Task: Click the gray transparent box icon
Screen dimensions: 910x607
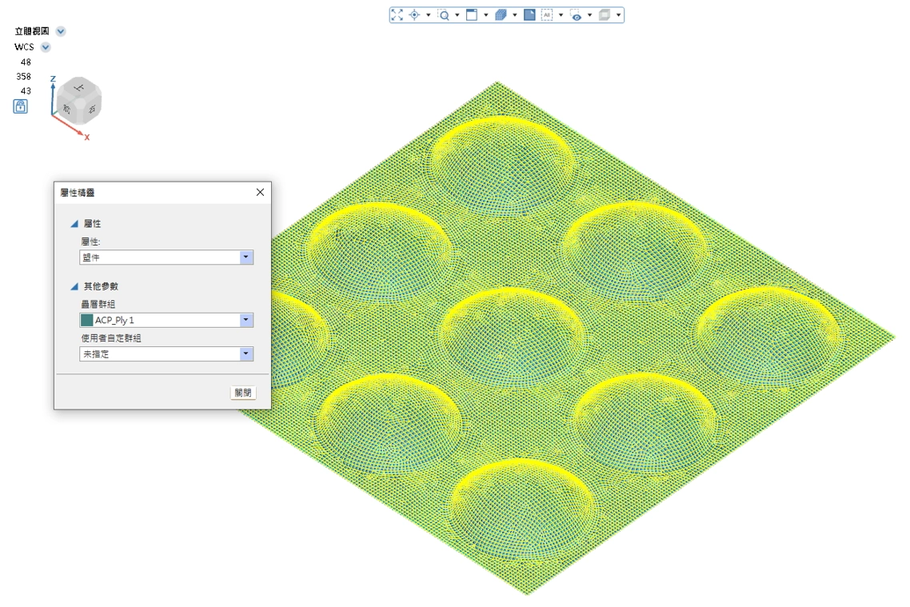Action: click(605, 15)
